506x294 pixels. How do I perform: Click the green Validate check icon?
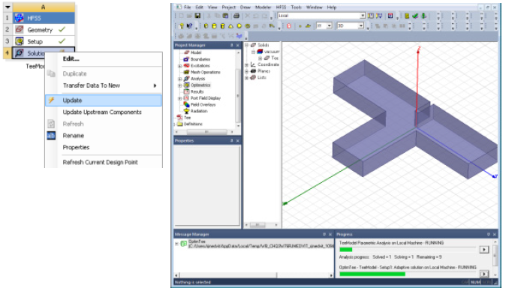point(415,16)
